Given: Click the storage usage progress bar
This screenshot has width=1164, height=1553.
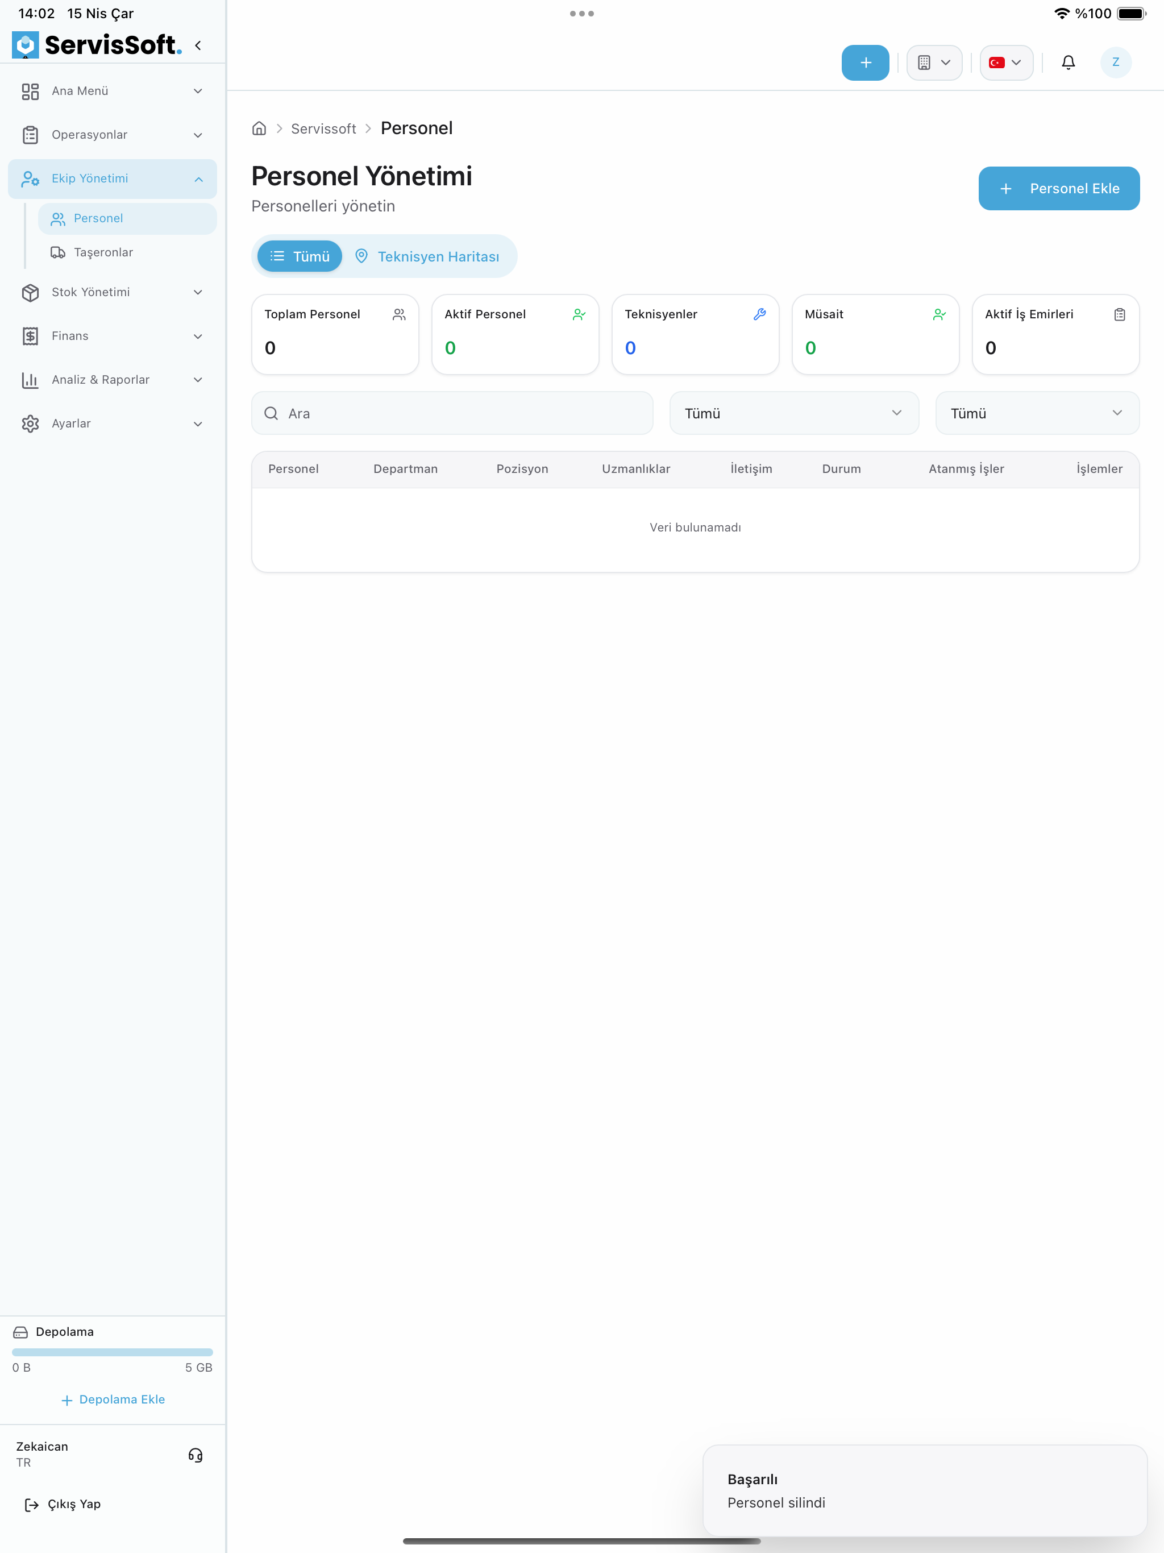Looking at the screenshot, I should click(x=113, y=1352).
